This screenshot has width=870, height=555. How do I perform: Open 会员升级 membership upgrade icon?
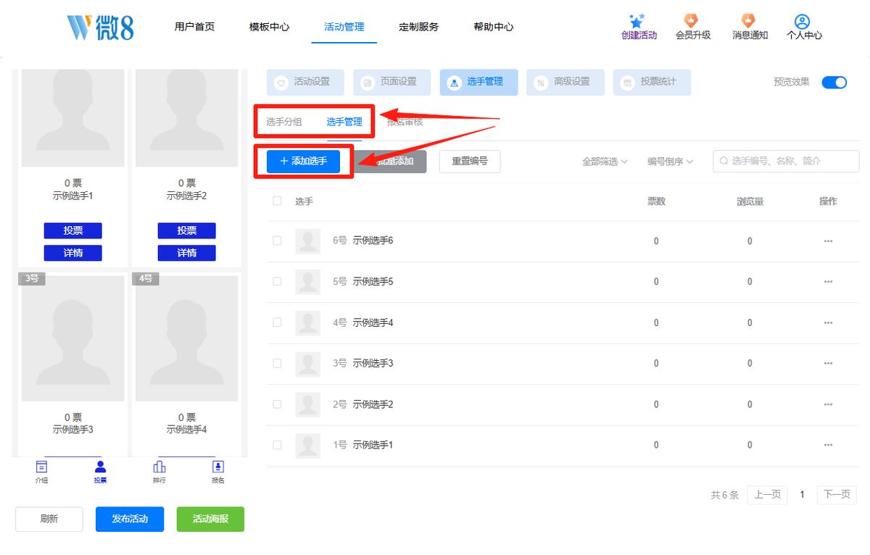[692, 21]
